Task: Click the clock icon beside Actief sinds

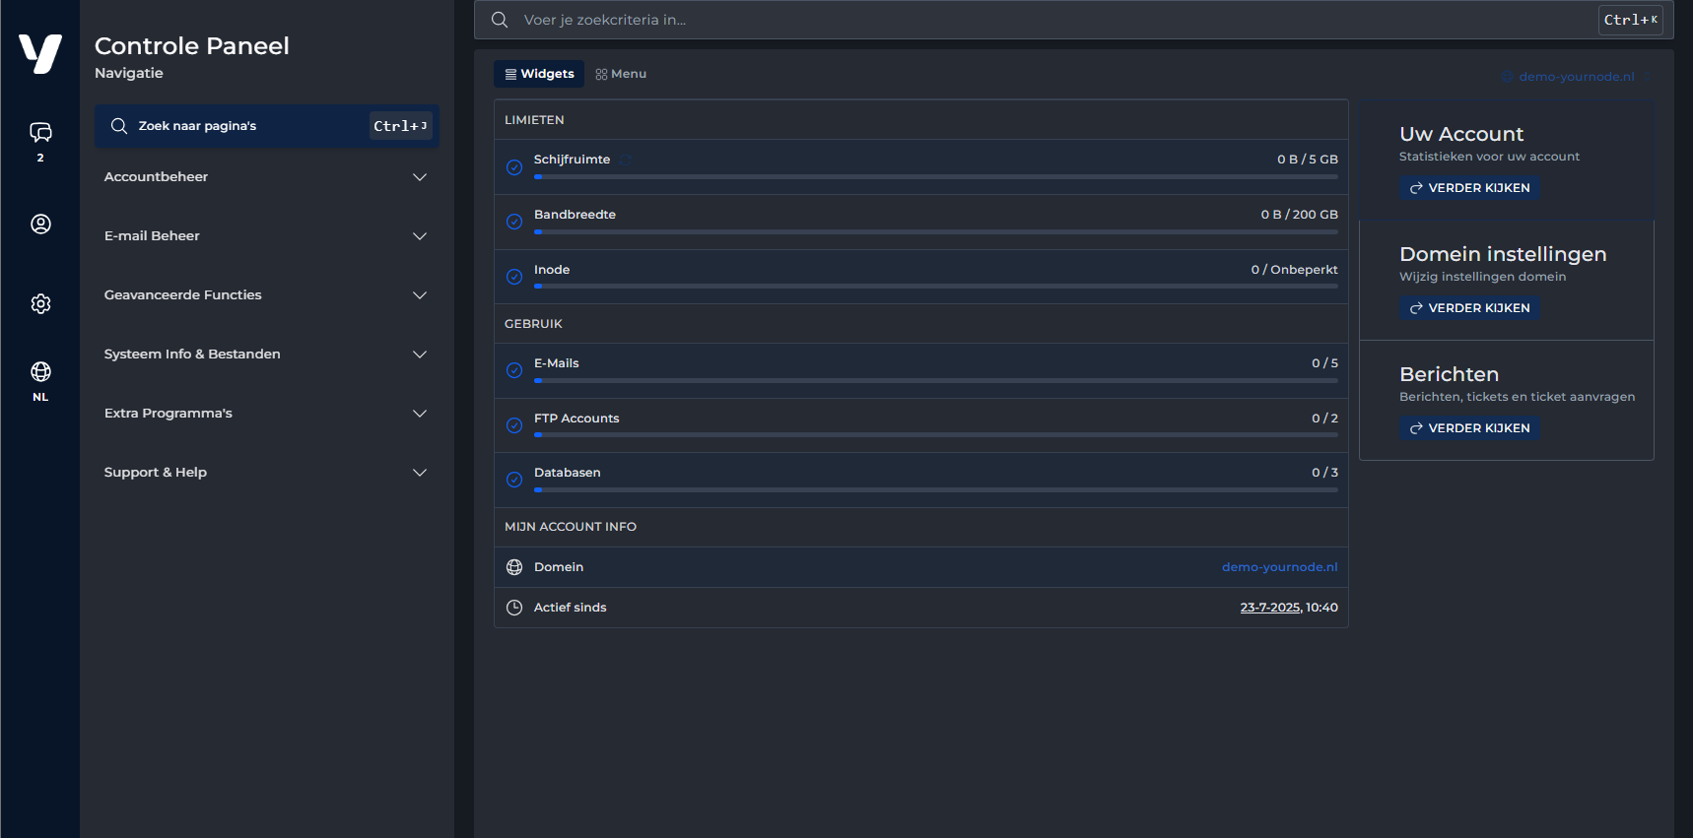Action: pos(514,608)
